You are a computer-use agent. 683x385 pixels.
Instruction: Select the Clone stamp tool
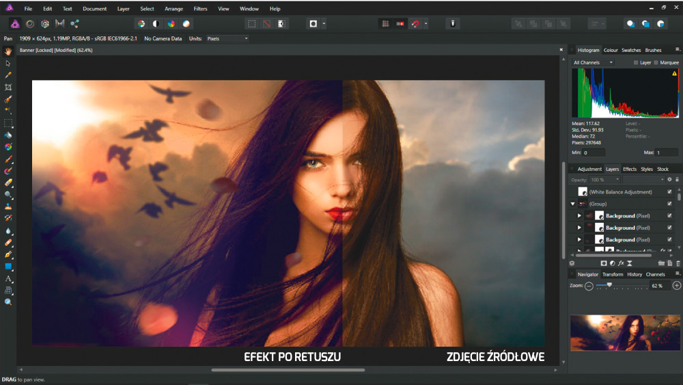click(8, 207)
